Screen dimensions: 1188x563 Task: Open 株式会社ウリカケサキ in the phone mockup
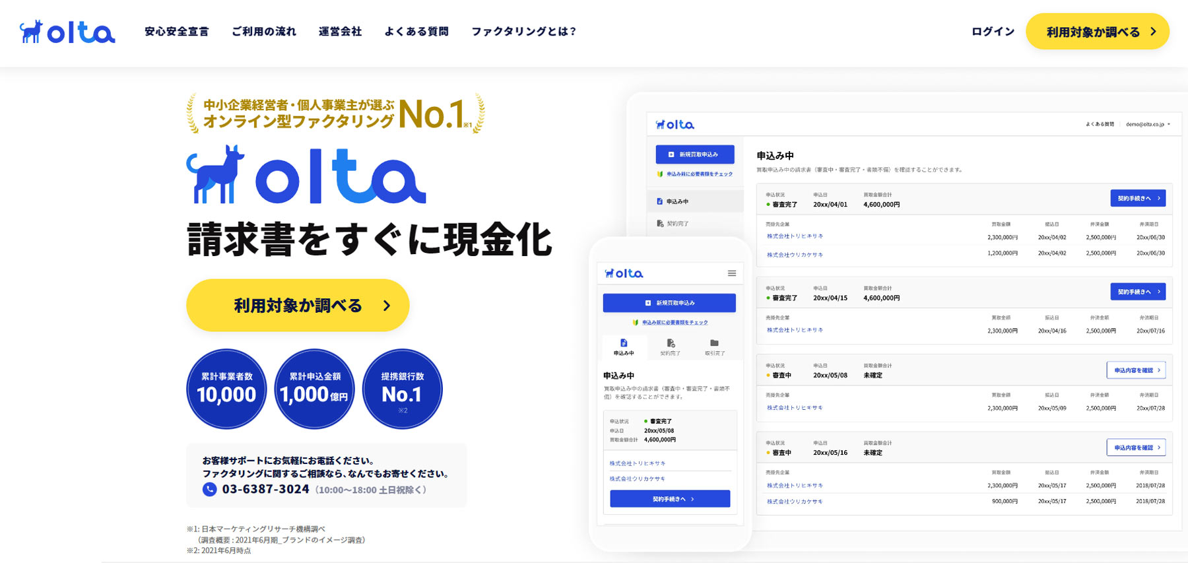click(x=638, y=479)
